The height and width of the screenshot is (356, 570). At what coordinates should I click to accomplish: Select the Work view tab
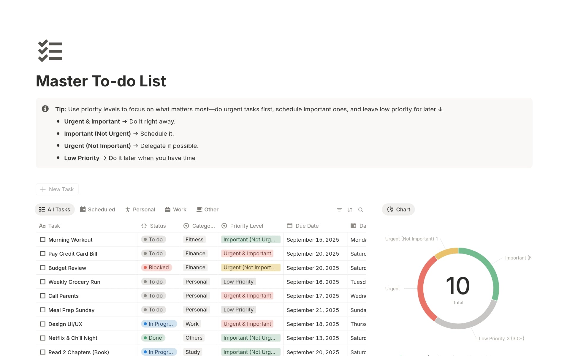(175, 209)
